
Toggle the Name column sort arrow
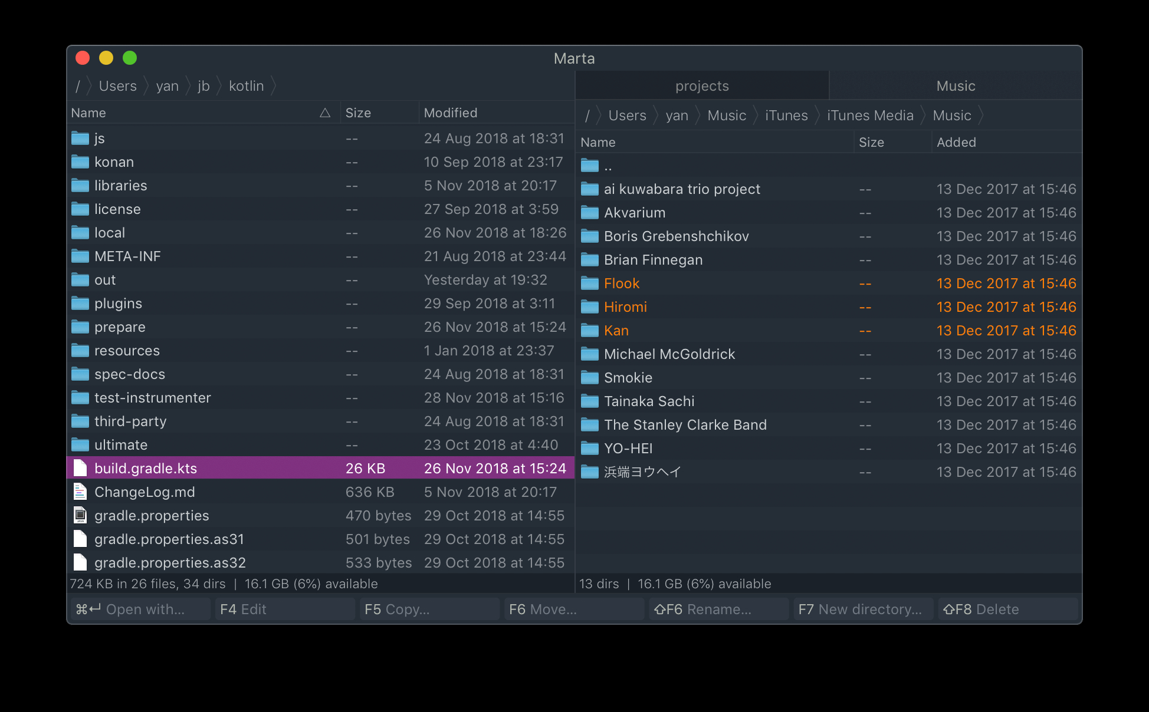(x=325, y=113)
